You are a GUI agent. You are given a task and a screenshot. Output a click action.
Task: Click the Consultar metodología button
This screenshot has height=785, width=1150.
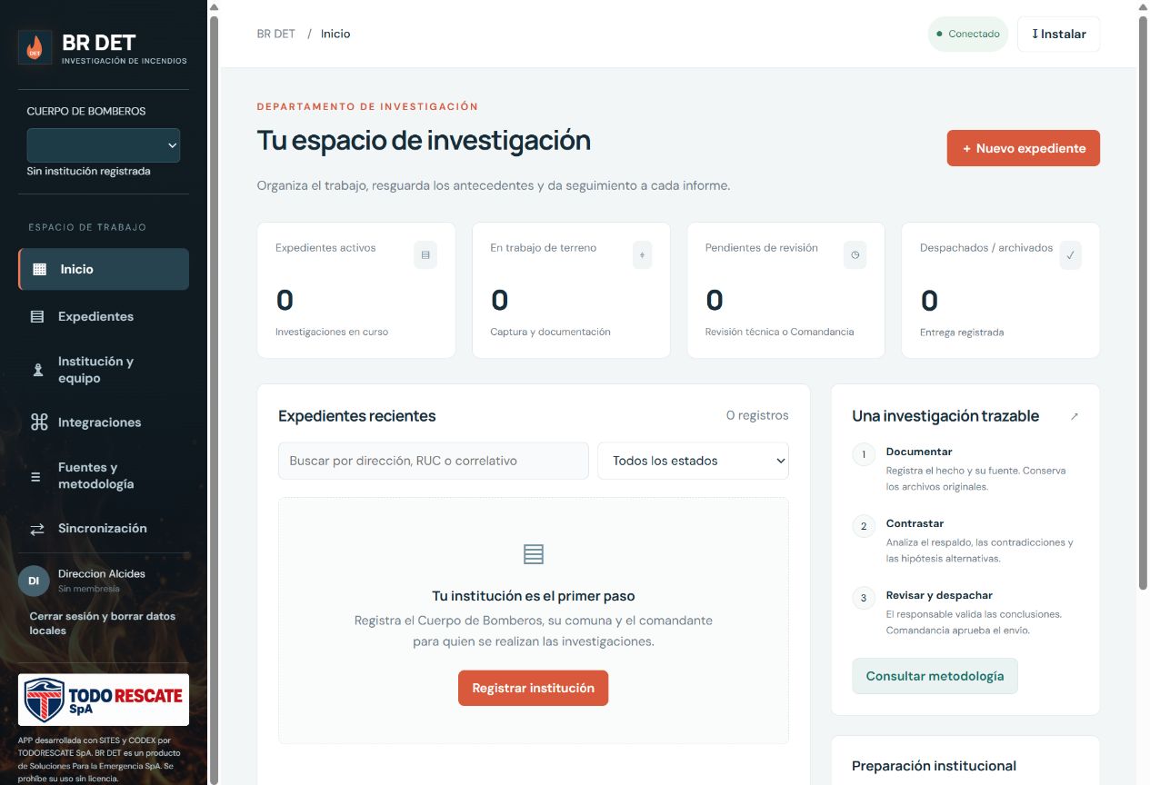click(x=935, y=676)
